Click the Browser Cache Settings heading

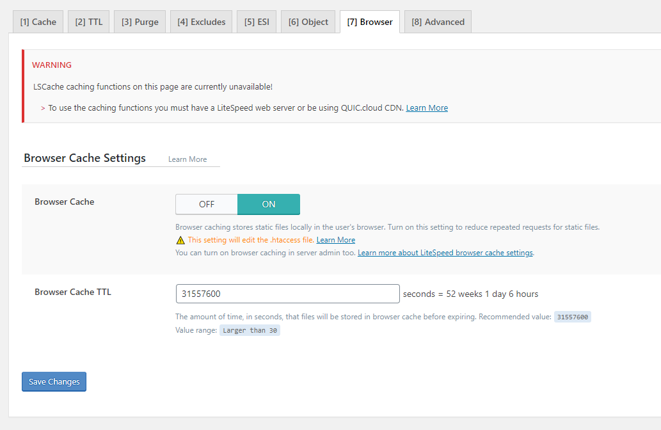(84, 158)
